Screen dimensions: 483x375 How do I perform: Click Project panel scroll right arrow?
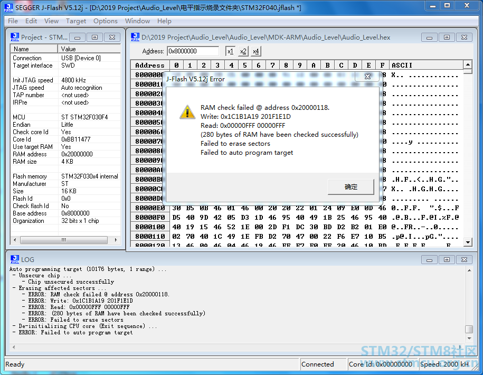pyautogui.click(x=116, y=240)
